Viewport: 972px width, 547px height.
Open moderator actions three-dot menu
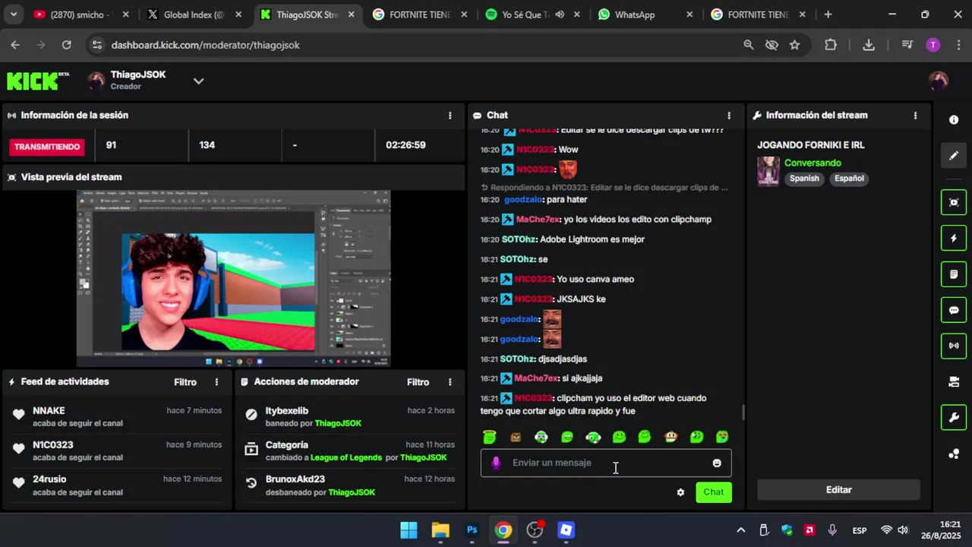(x=450, y=382)
